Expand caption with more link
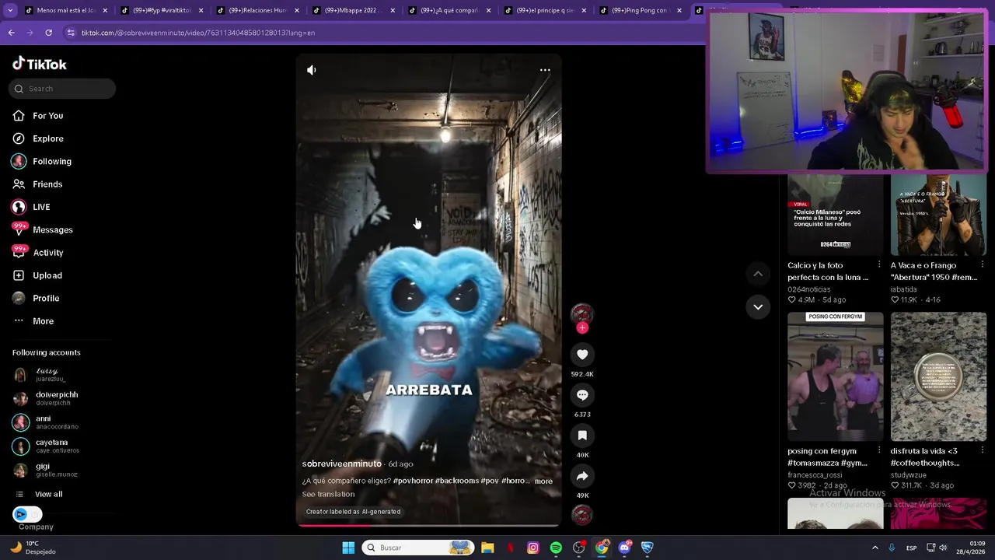The height and width of the screenshot is (560, 995). (543, 481)
